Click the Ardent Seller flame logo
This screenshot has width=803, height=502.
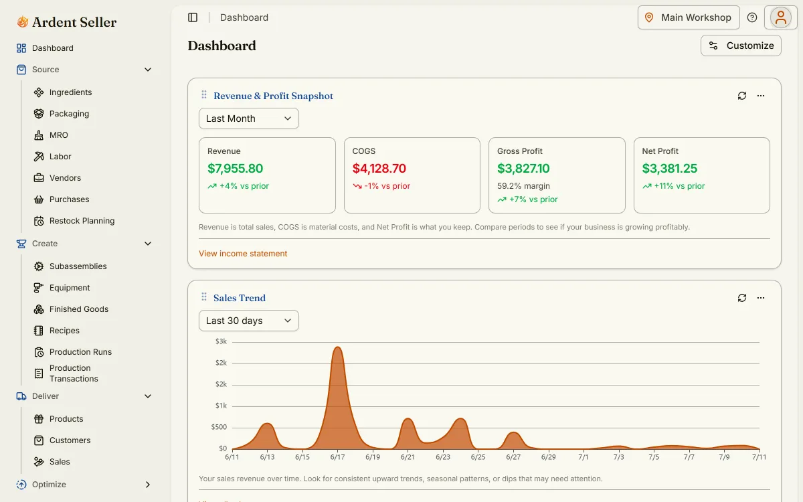[x=22, y=22]
